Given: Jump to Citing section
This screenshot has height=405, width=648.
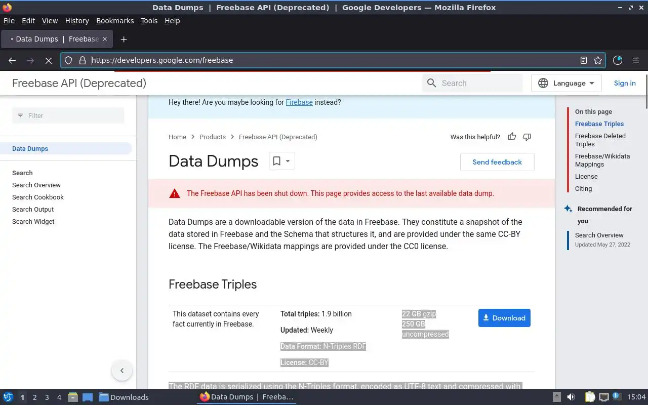Looking at the screenshot, I should click(x=583, y=188).
